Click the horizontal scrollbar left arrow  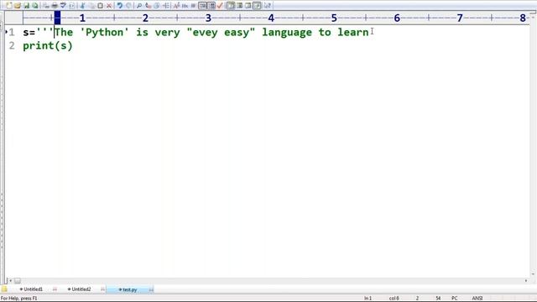[x=11, y=281]
